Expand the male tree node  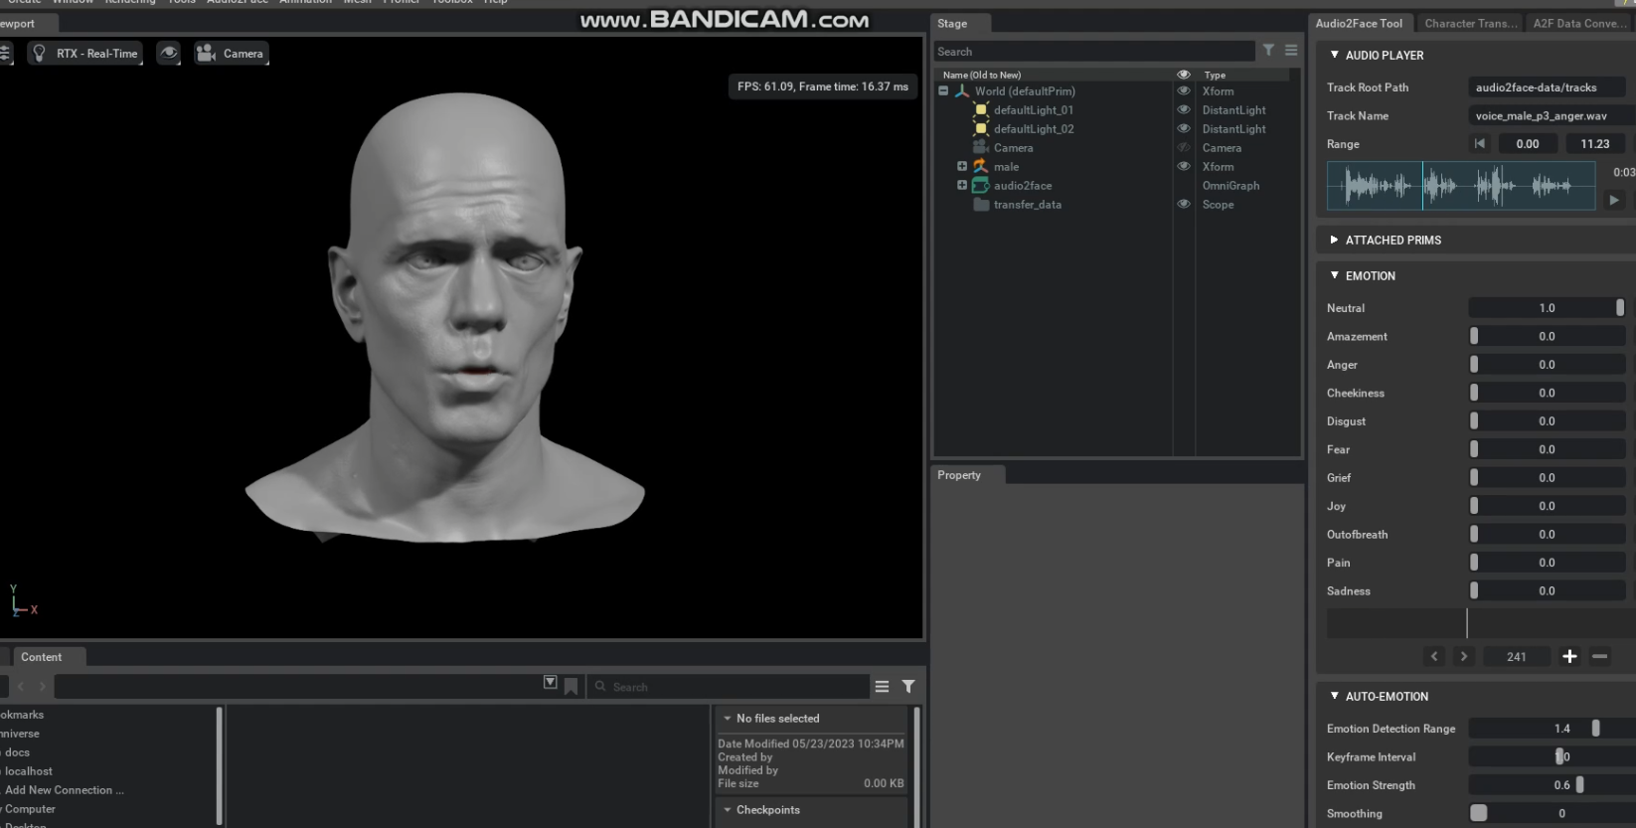click(x=961, y=166)
